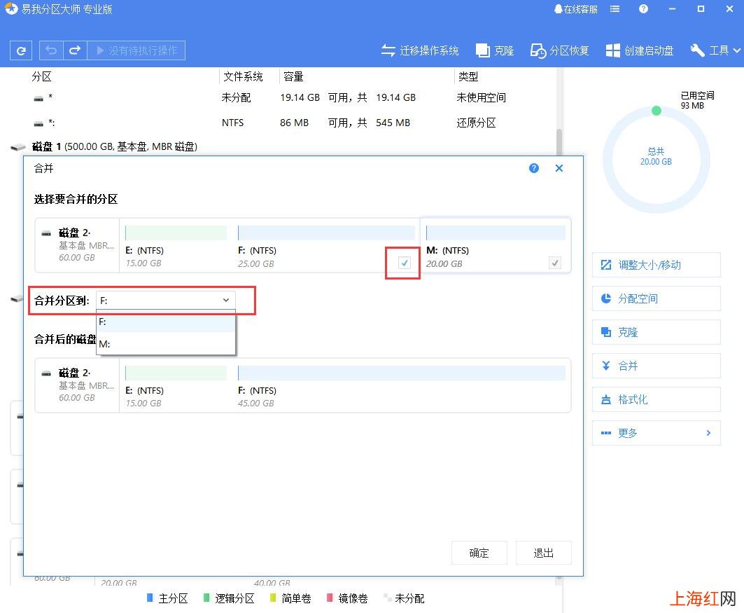Click the 容量 column header
744x613 pixels.
[293, 76]
